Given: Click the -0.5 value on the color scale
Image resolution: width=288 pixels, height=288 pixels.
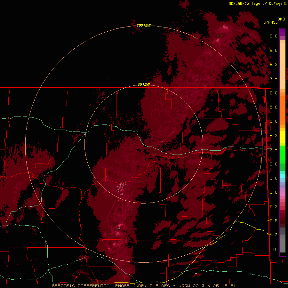Looking at the screenshot, I should 272,221.
